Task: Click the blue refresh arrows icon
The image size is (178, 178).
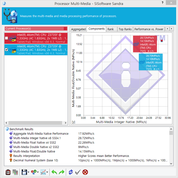Action: [x=71, y=172]
